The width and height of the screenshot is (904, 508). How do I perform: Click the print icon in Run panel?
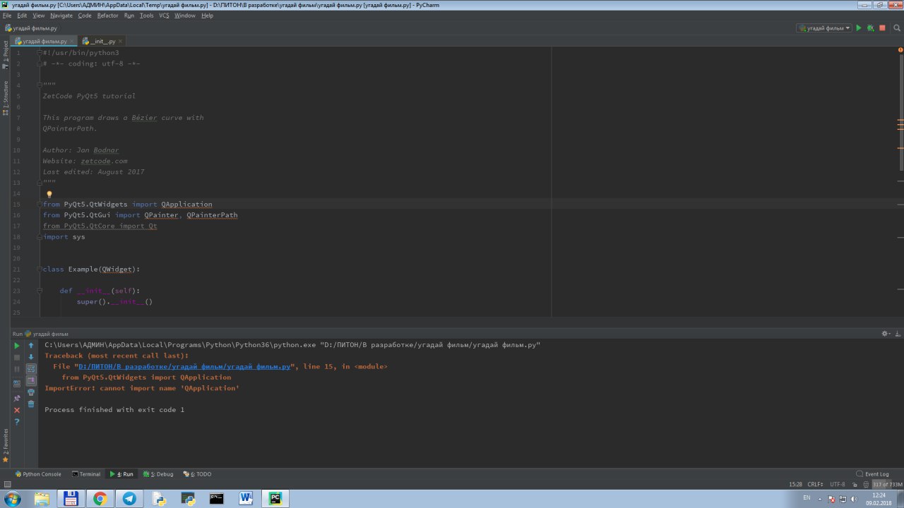31,392
